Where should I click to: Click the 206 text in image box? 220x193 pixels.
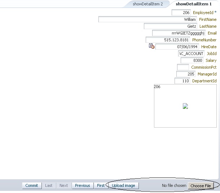[157, 87]
